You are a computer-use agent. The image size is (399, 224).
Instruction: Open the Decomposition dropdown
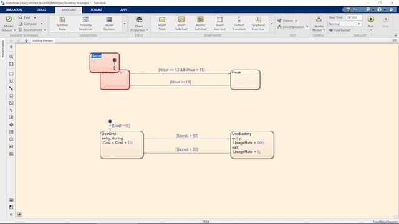293,27
